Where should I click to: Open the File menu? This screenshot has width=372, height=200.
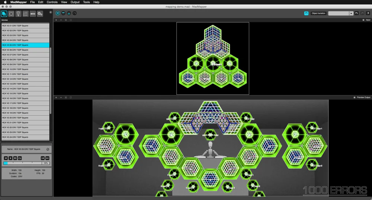(x=32, y=2)
